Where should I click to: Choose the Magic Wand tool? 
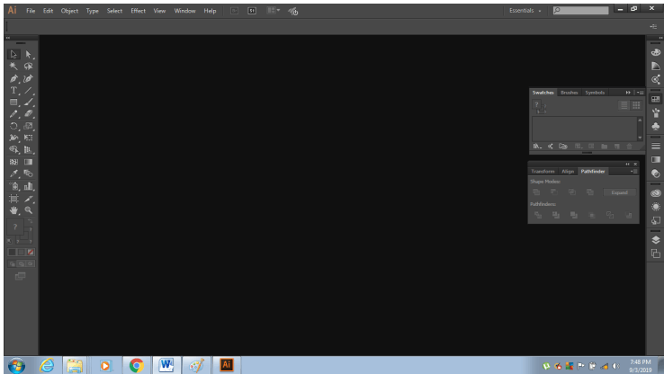click(x=13, y=67)
